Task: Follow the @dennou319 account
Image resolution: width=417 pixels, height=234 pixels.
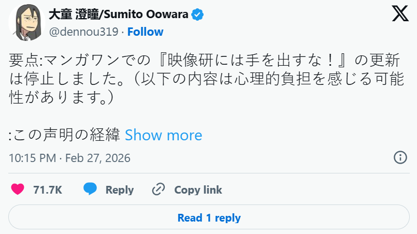Action: 145,32
